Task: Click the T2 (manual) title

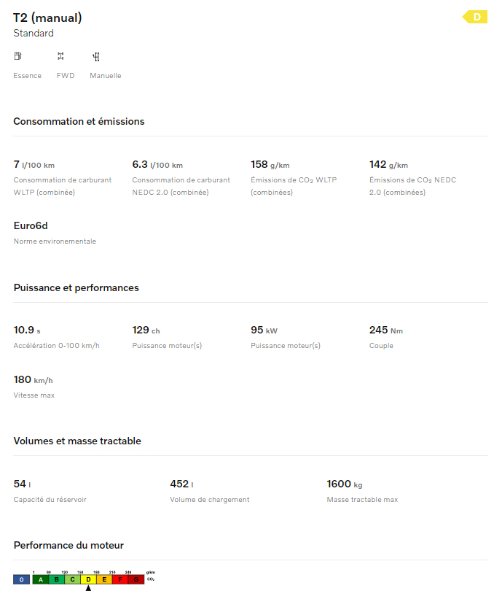Action: 47,18
